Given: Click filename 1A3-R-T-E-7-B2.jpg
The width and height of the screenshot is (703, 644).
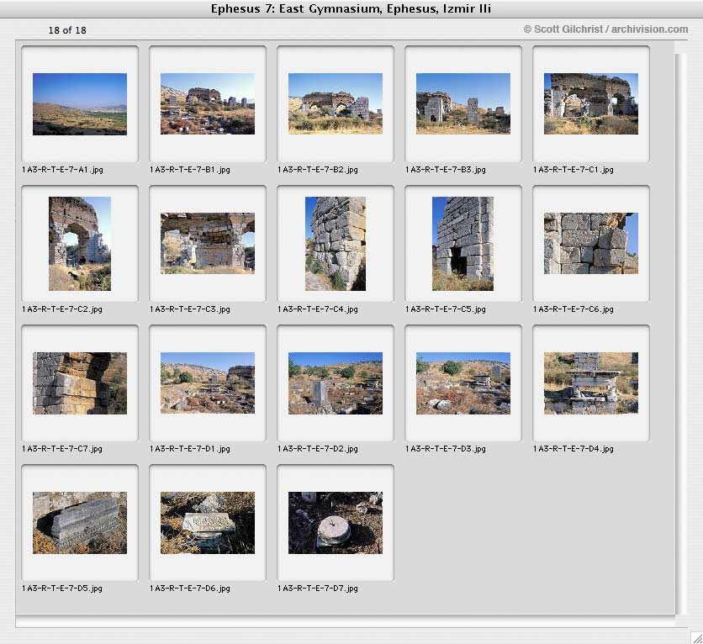Looking at the screenshot, I should (x=317, y=170).
